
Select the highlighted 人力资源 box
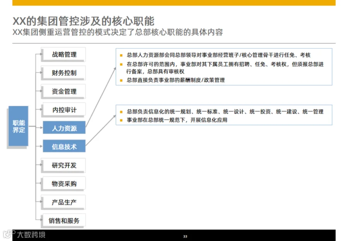pos(64,128)
